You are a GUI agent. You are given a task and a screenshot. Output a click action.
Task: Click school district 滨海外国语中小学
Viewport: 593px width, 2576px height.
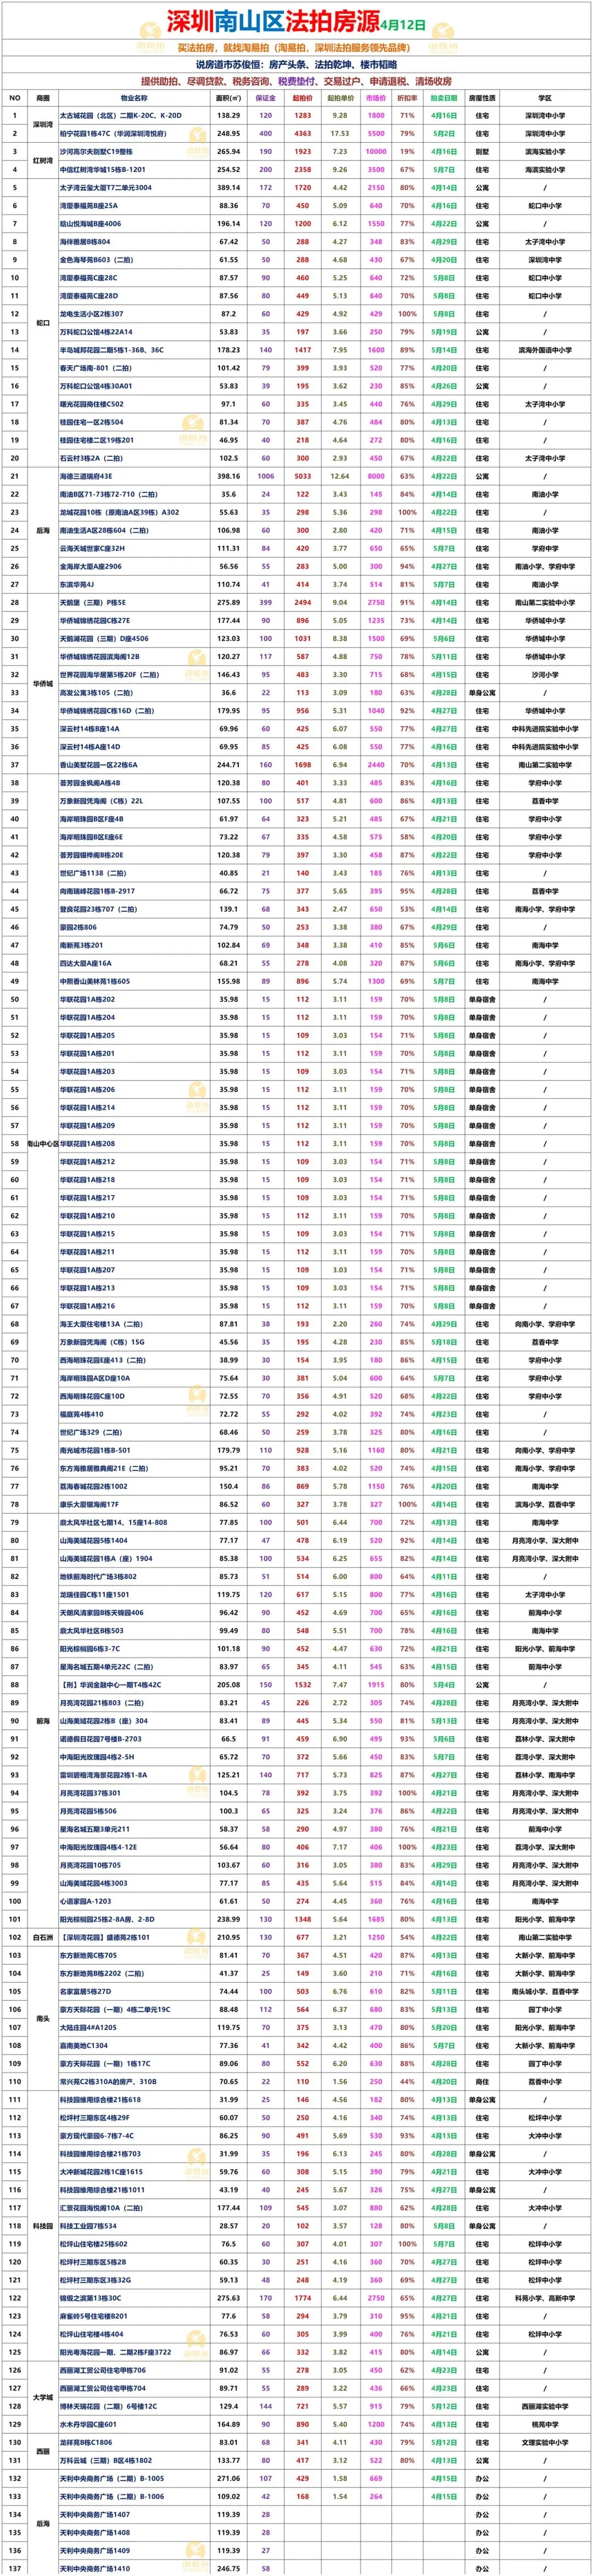tap(545, 350)
